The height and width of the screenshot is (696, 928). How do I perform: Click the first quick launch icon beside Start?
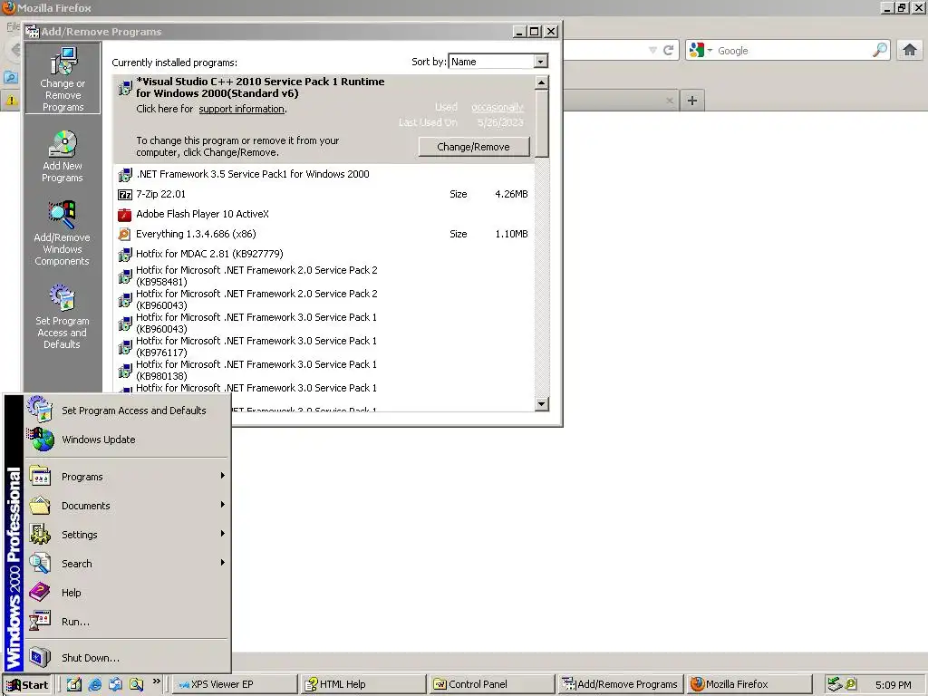tap(74, 685)
